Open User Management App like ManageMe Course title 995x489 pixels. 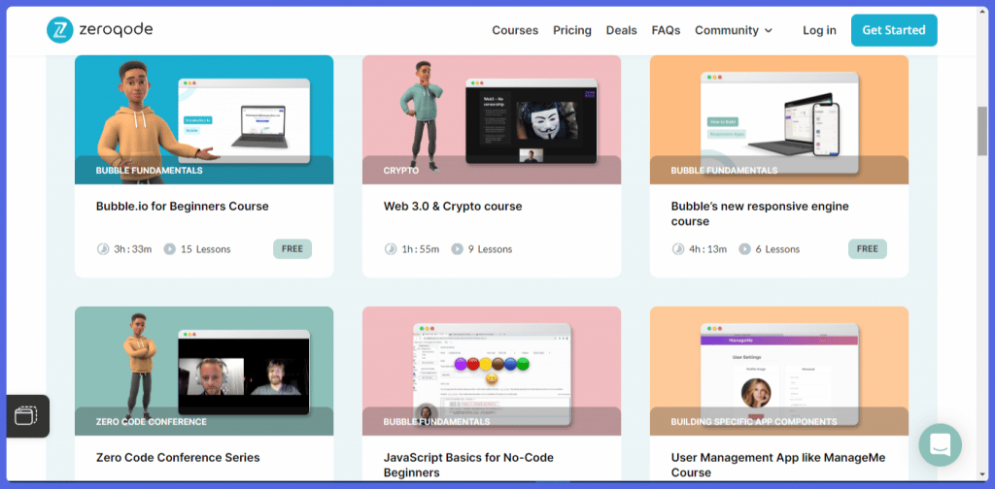point(778,465)
